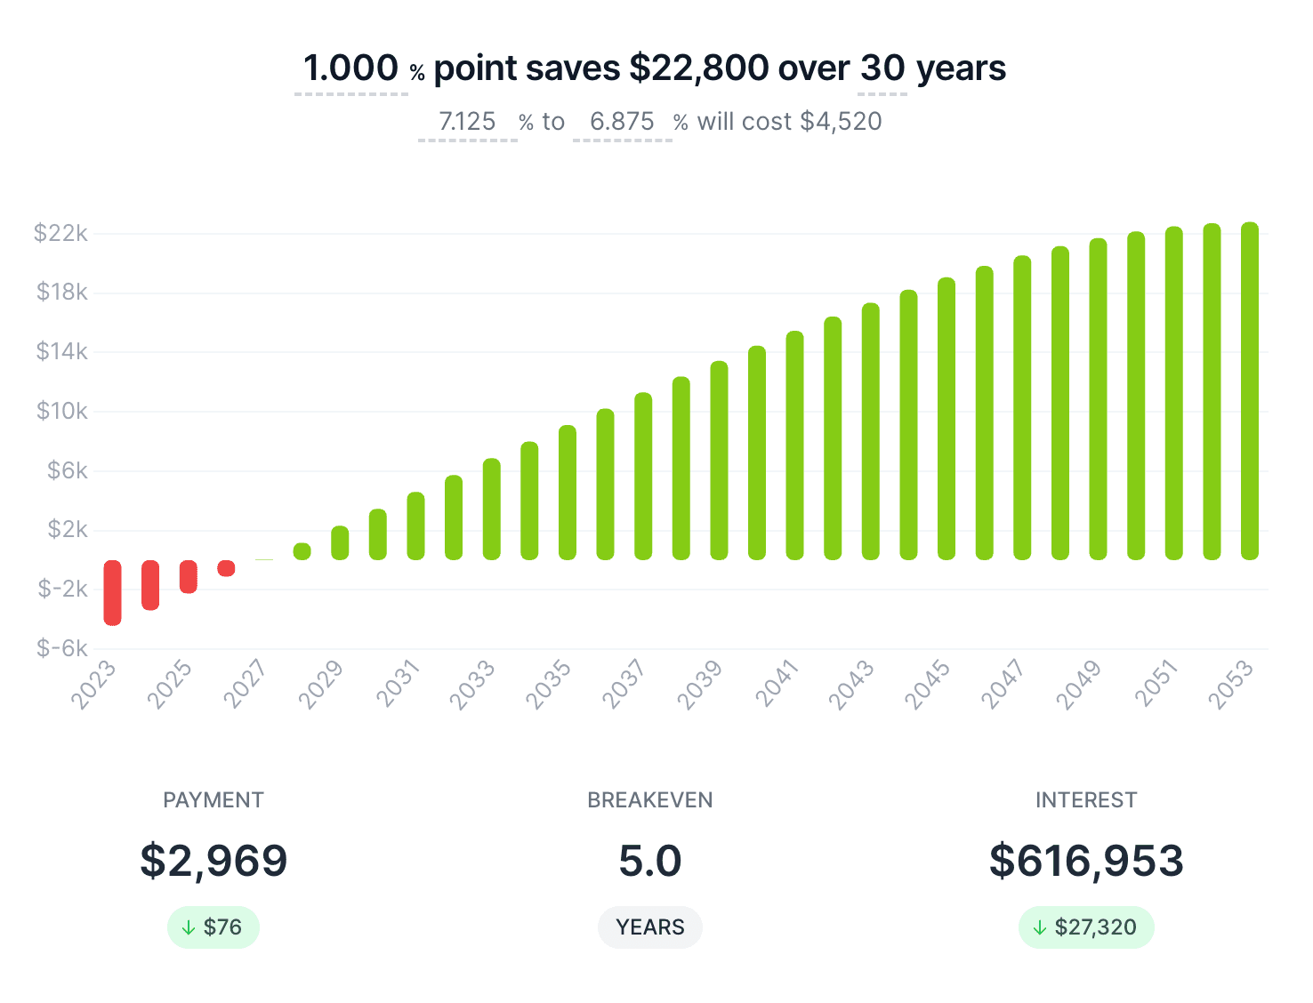The height and width of the screenshot is (1003, 1313).
Task: Click the tallest green bar for 2053
Action: 1250,391
